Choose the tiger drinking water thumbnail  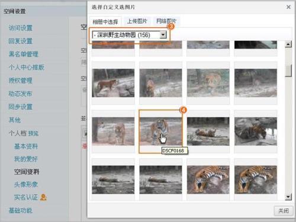pyautogui.click(x=256, y=131)
